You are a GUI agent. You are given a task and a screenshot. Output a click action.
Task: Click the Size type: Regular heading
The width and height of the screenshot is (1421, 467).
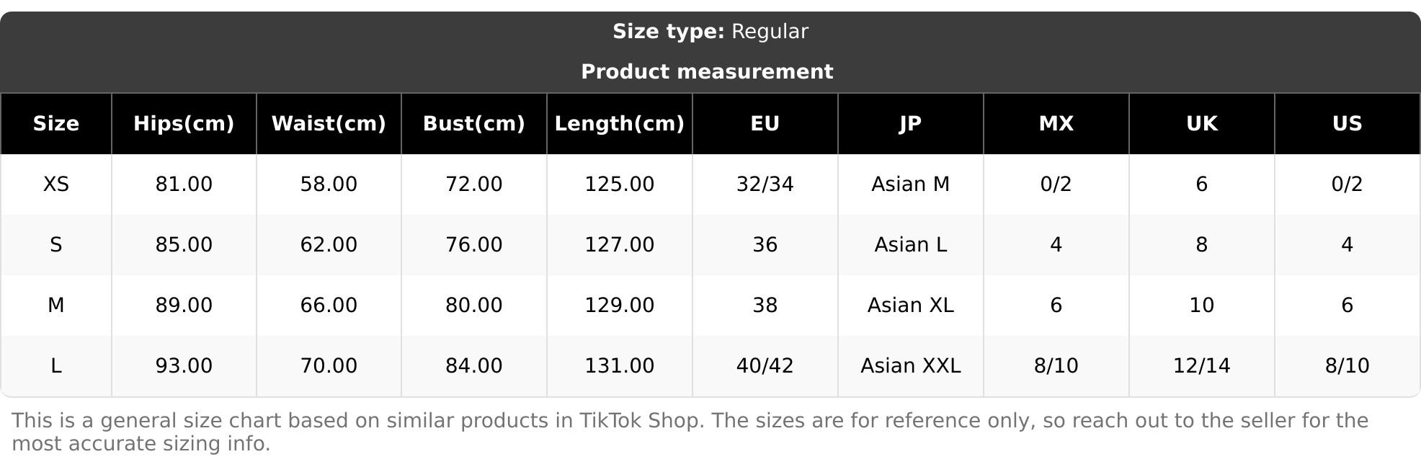(x=710, y=32)
